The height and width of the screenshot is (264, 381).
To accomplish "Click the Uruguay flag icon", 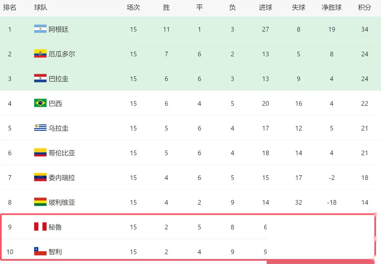I will click(40, 128).
